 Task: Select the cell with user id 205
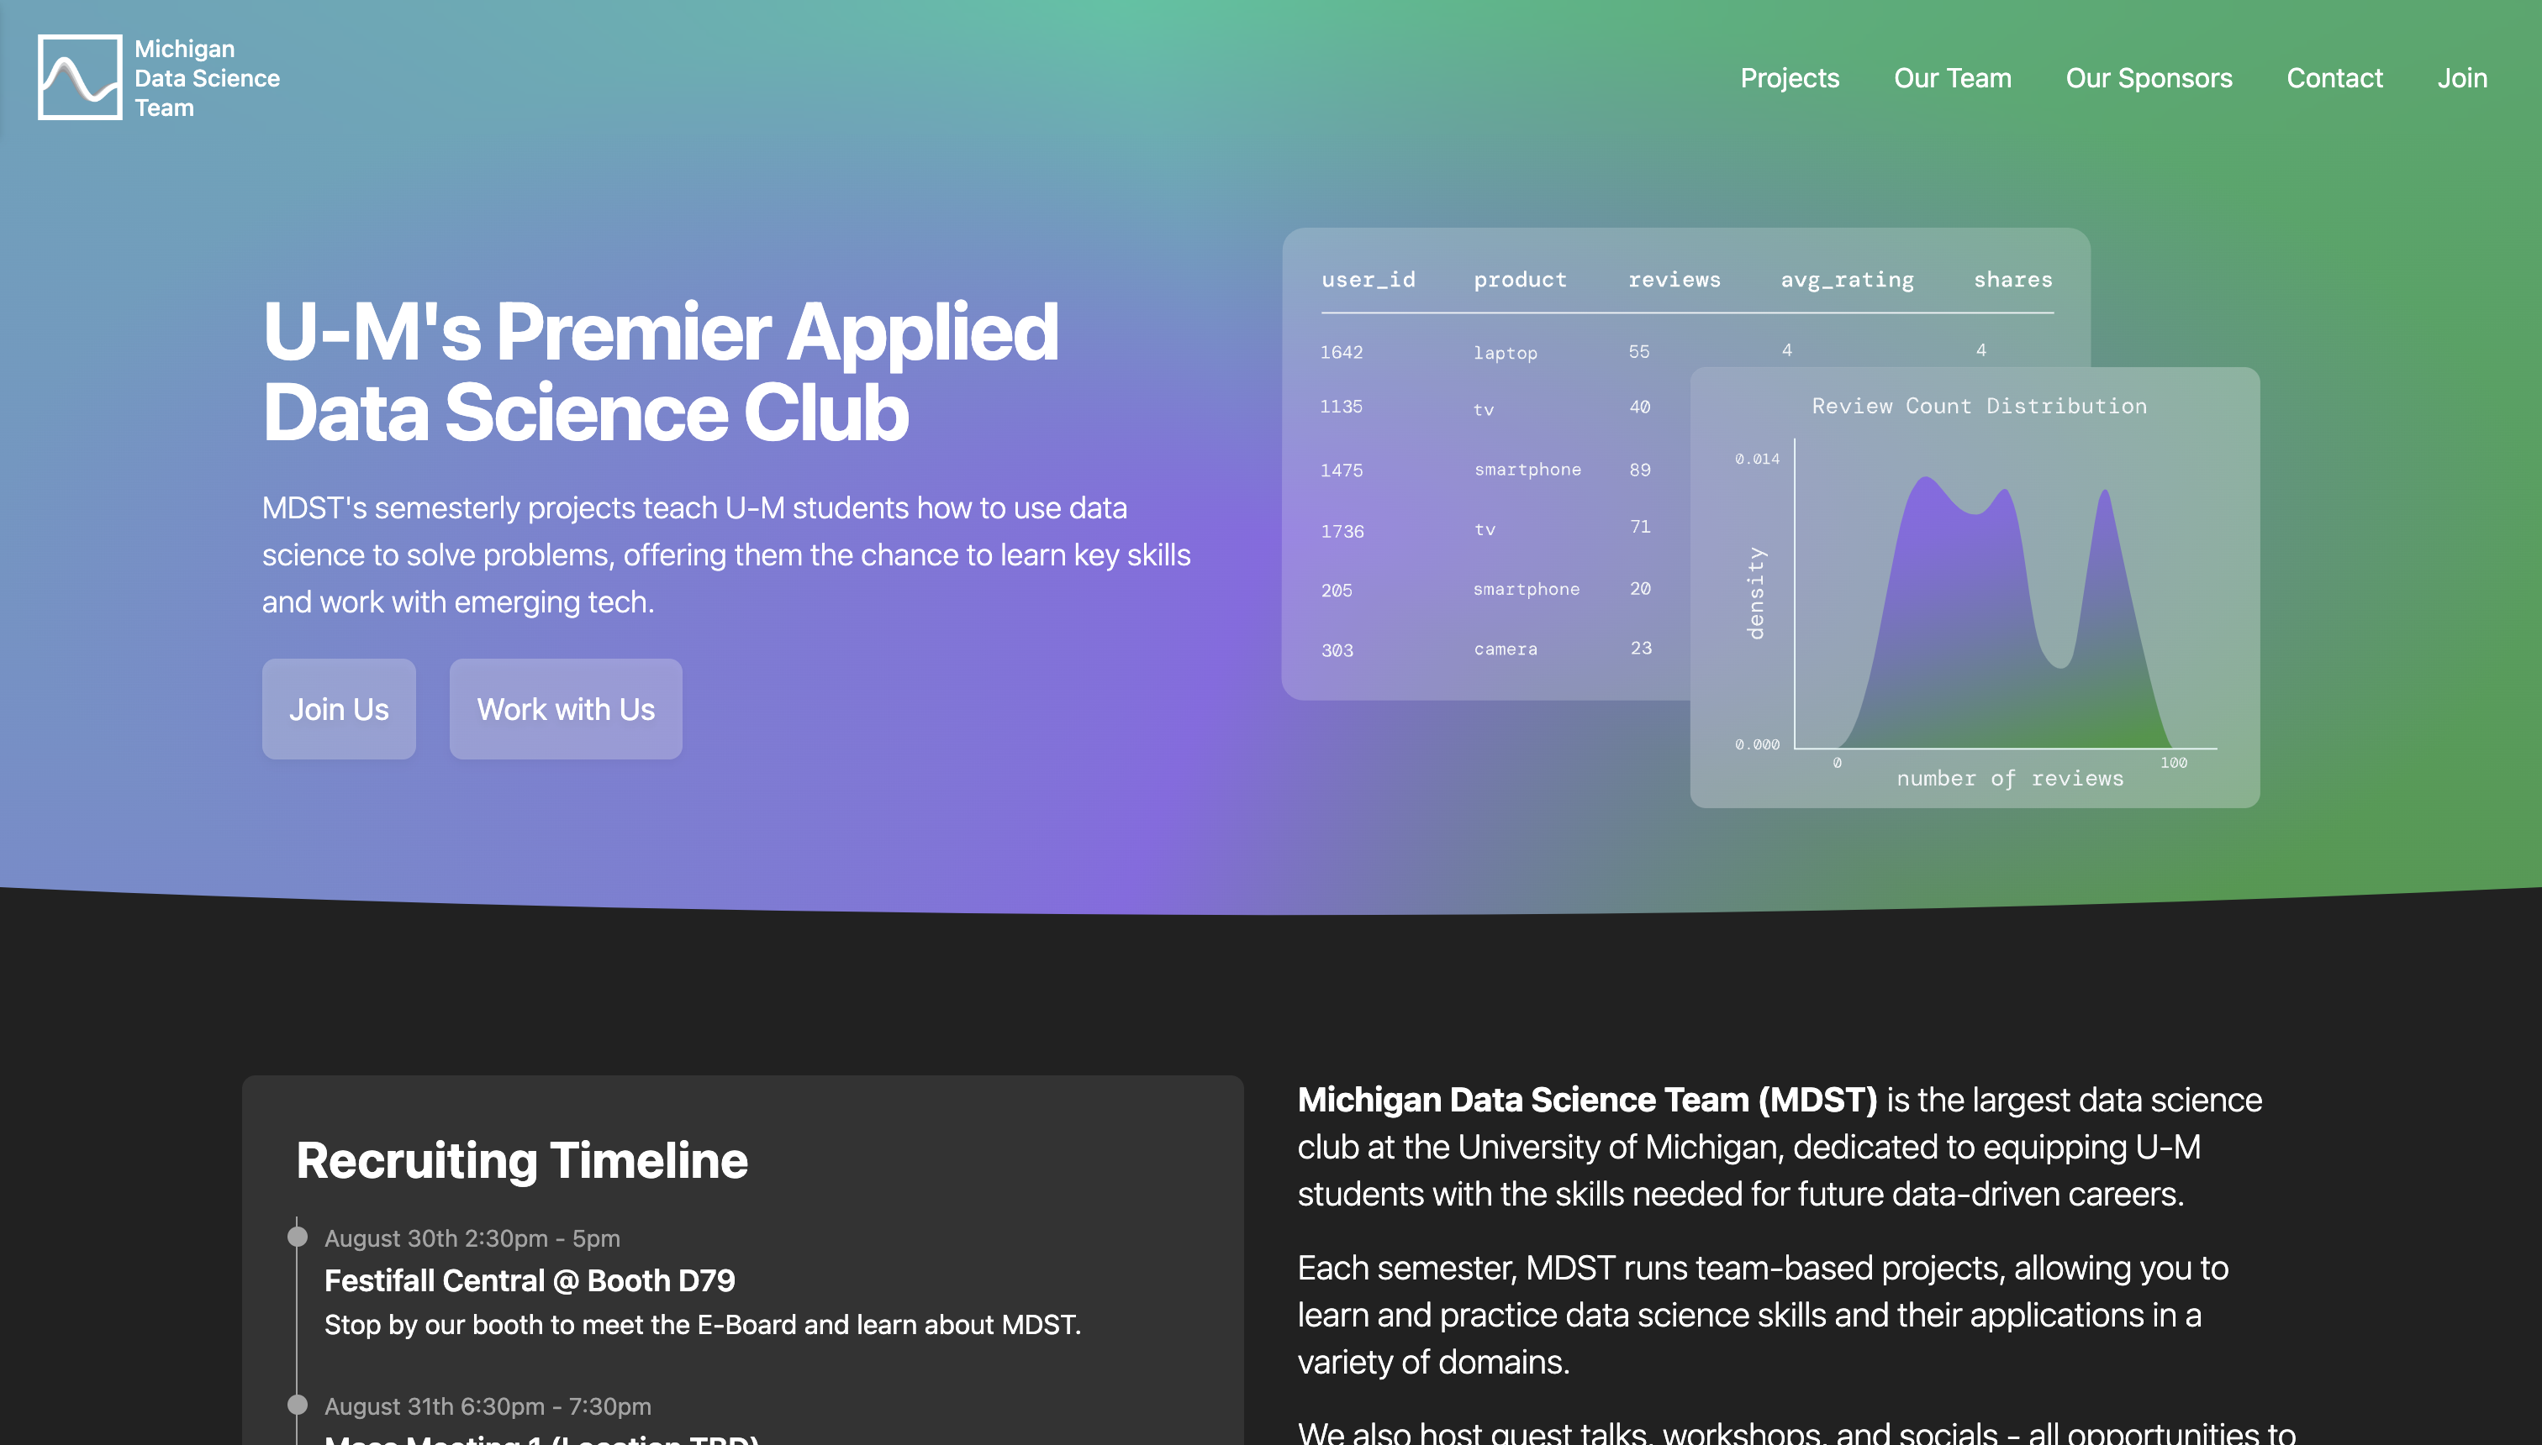[1337, 591]
